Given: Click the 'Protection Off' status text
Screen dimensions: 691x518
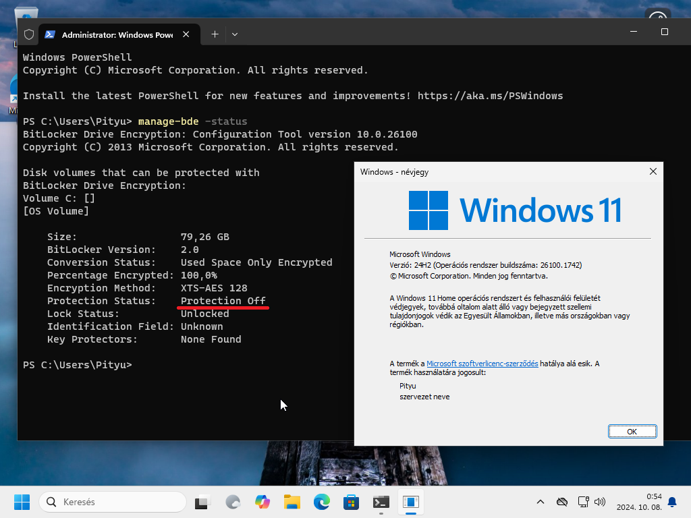Looking at the screenshot, I should pyautogui.click(x=223, y=301).
